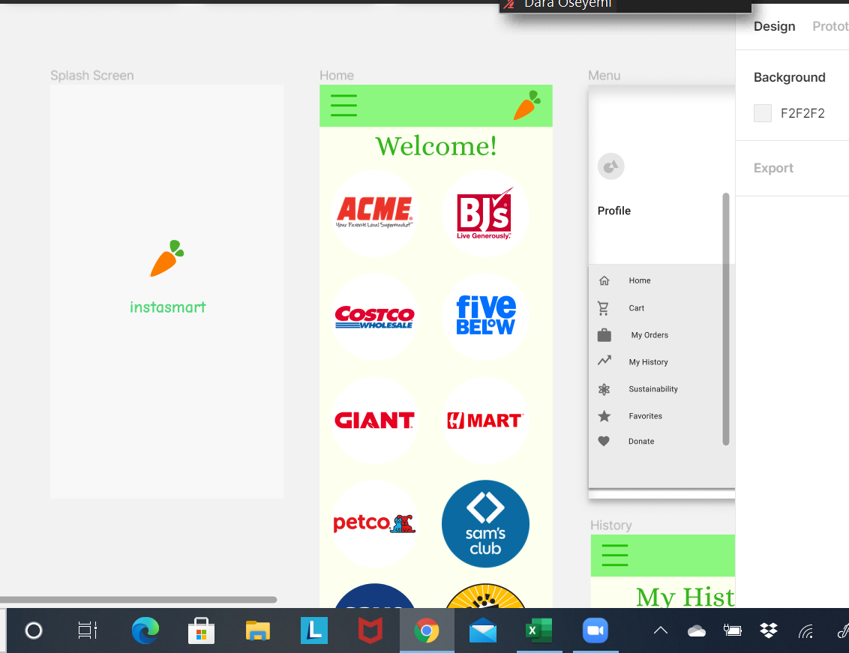Viewport: 849px width, 653px height.
Task: Select the ACME store logo
Action: pos(374,213)
